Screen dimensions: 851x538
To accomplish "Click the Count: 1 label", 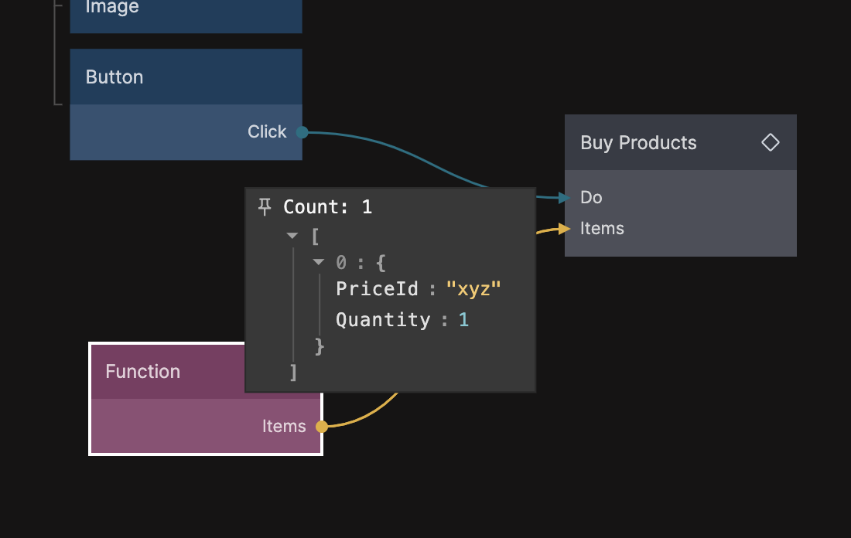I will point(327,207).
